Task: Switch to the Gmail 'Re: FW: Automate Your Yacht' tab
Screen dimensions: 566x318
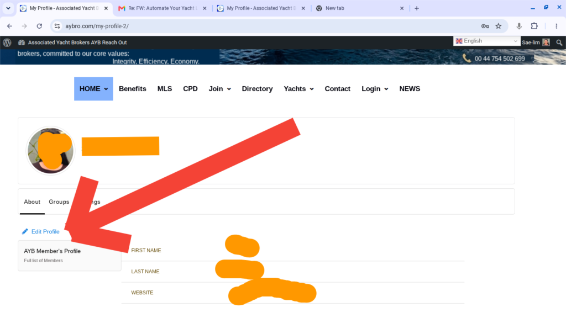Action: click(x=163, y=8)
